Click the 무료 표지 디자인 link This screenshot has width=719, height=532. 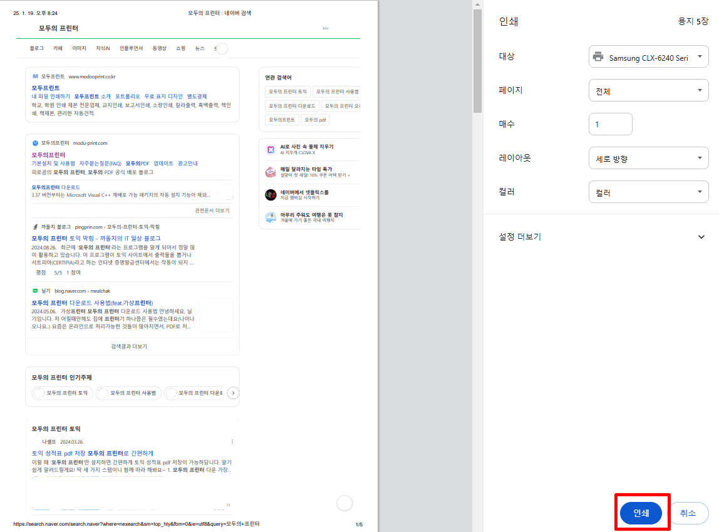(x=163, y=96)
